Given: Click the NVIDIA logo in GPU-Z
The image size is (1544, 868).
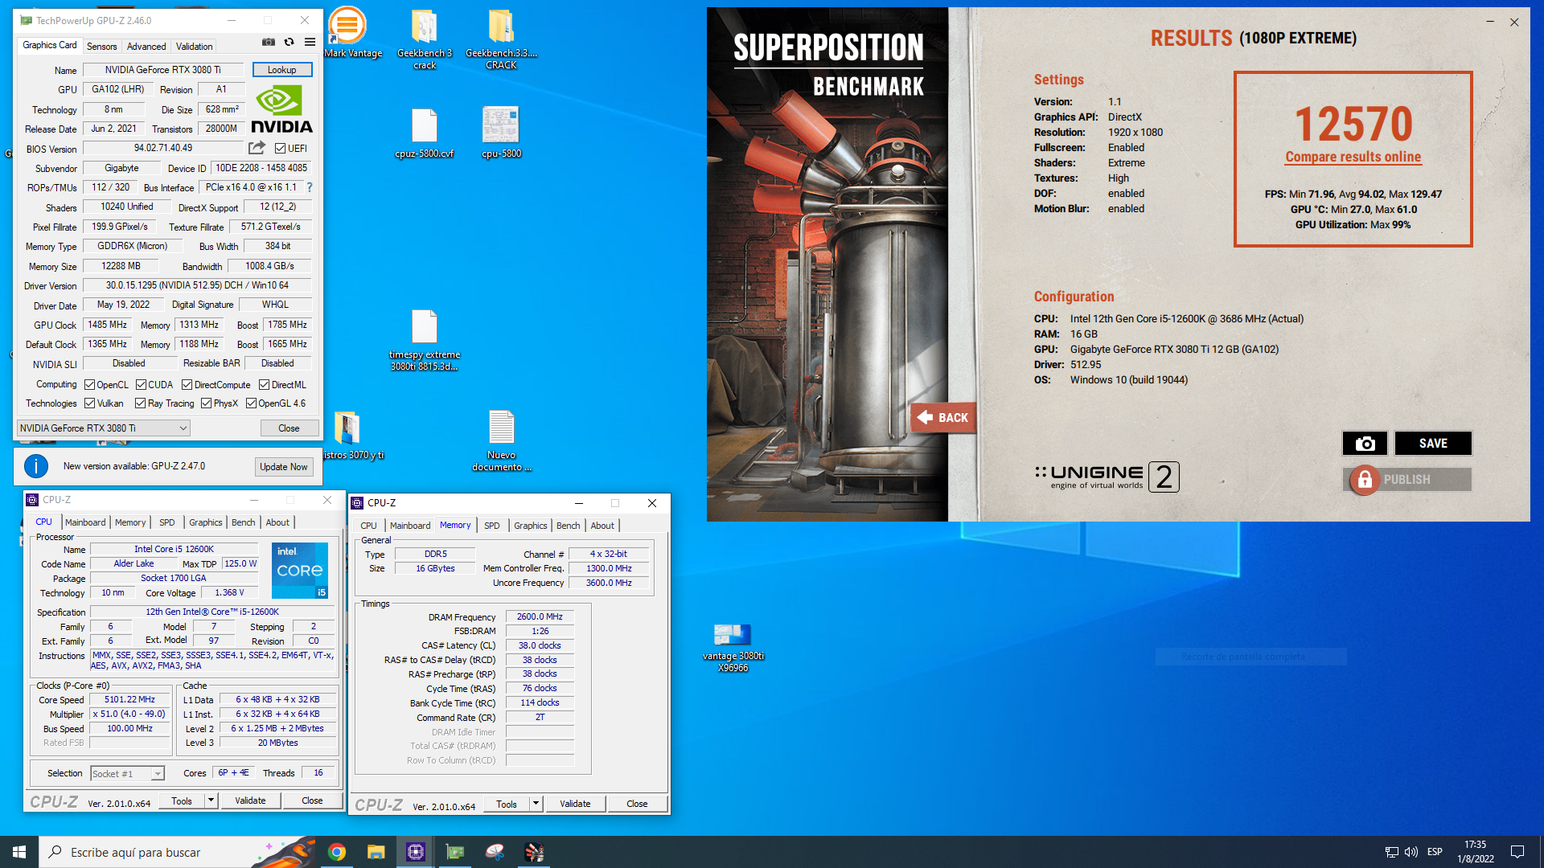Looking at the screenshot, I should [x=281, y=110].
